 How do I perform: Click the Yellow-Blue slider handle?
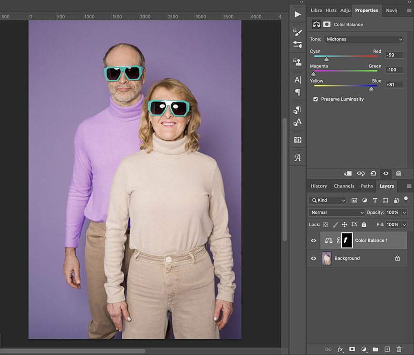click(371, 88)
